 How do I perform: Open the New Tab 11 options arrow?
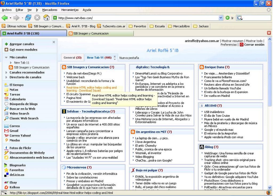click(x=115, y=60)
